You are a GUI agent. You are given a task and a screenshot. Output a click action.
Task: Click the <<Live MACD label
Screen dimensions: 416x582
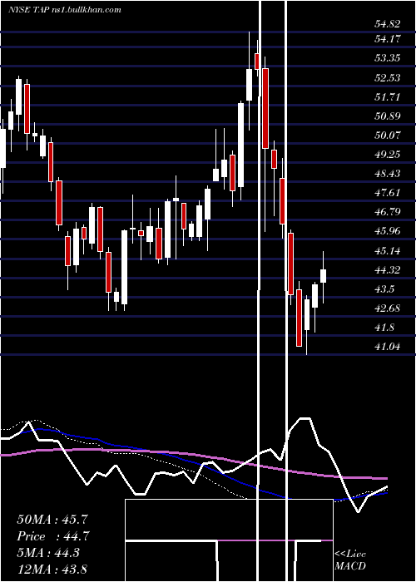pyautogui.click(x=350, y=560)
